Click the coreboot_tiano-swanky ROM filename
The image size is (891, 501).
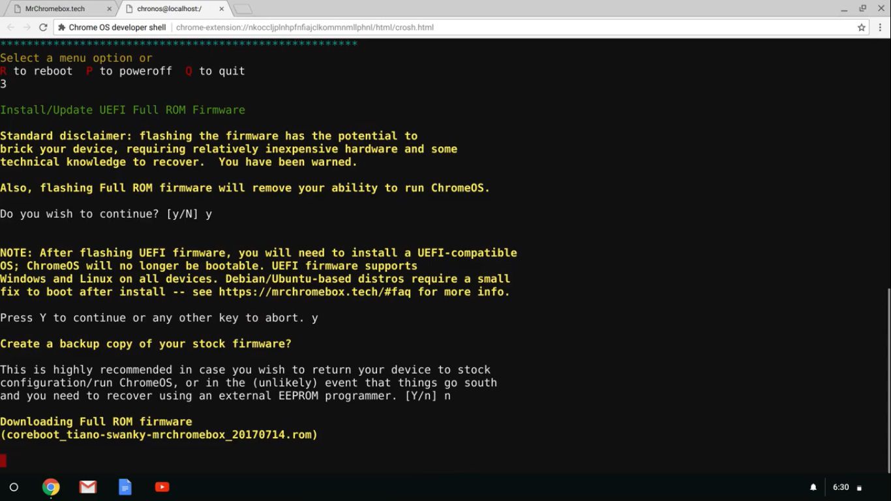click(x=159, y=434)
